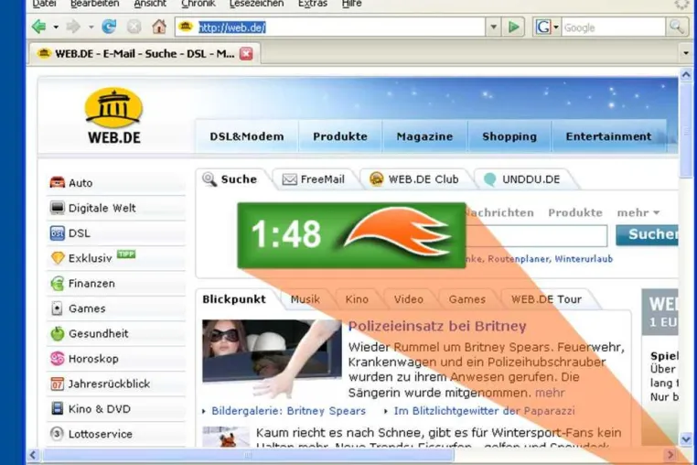Click the Gesundheit apple icon

[58, 333]
